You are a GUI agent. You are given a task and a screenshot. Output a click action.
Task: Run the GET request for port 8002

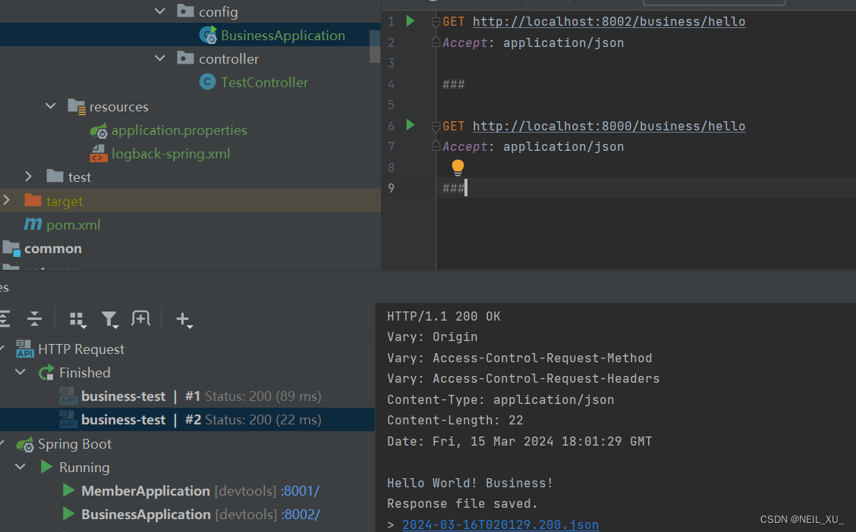pyautogui.click(x=411, y=21)
